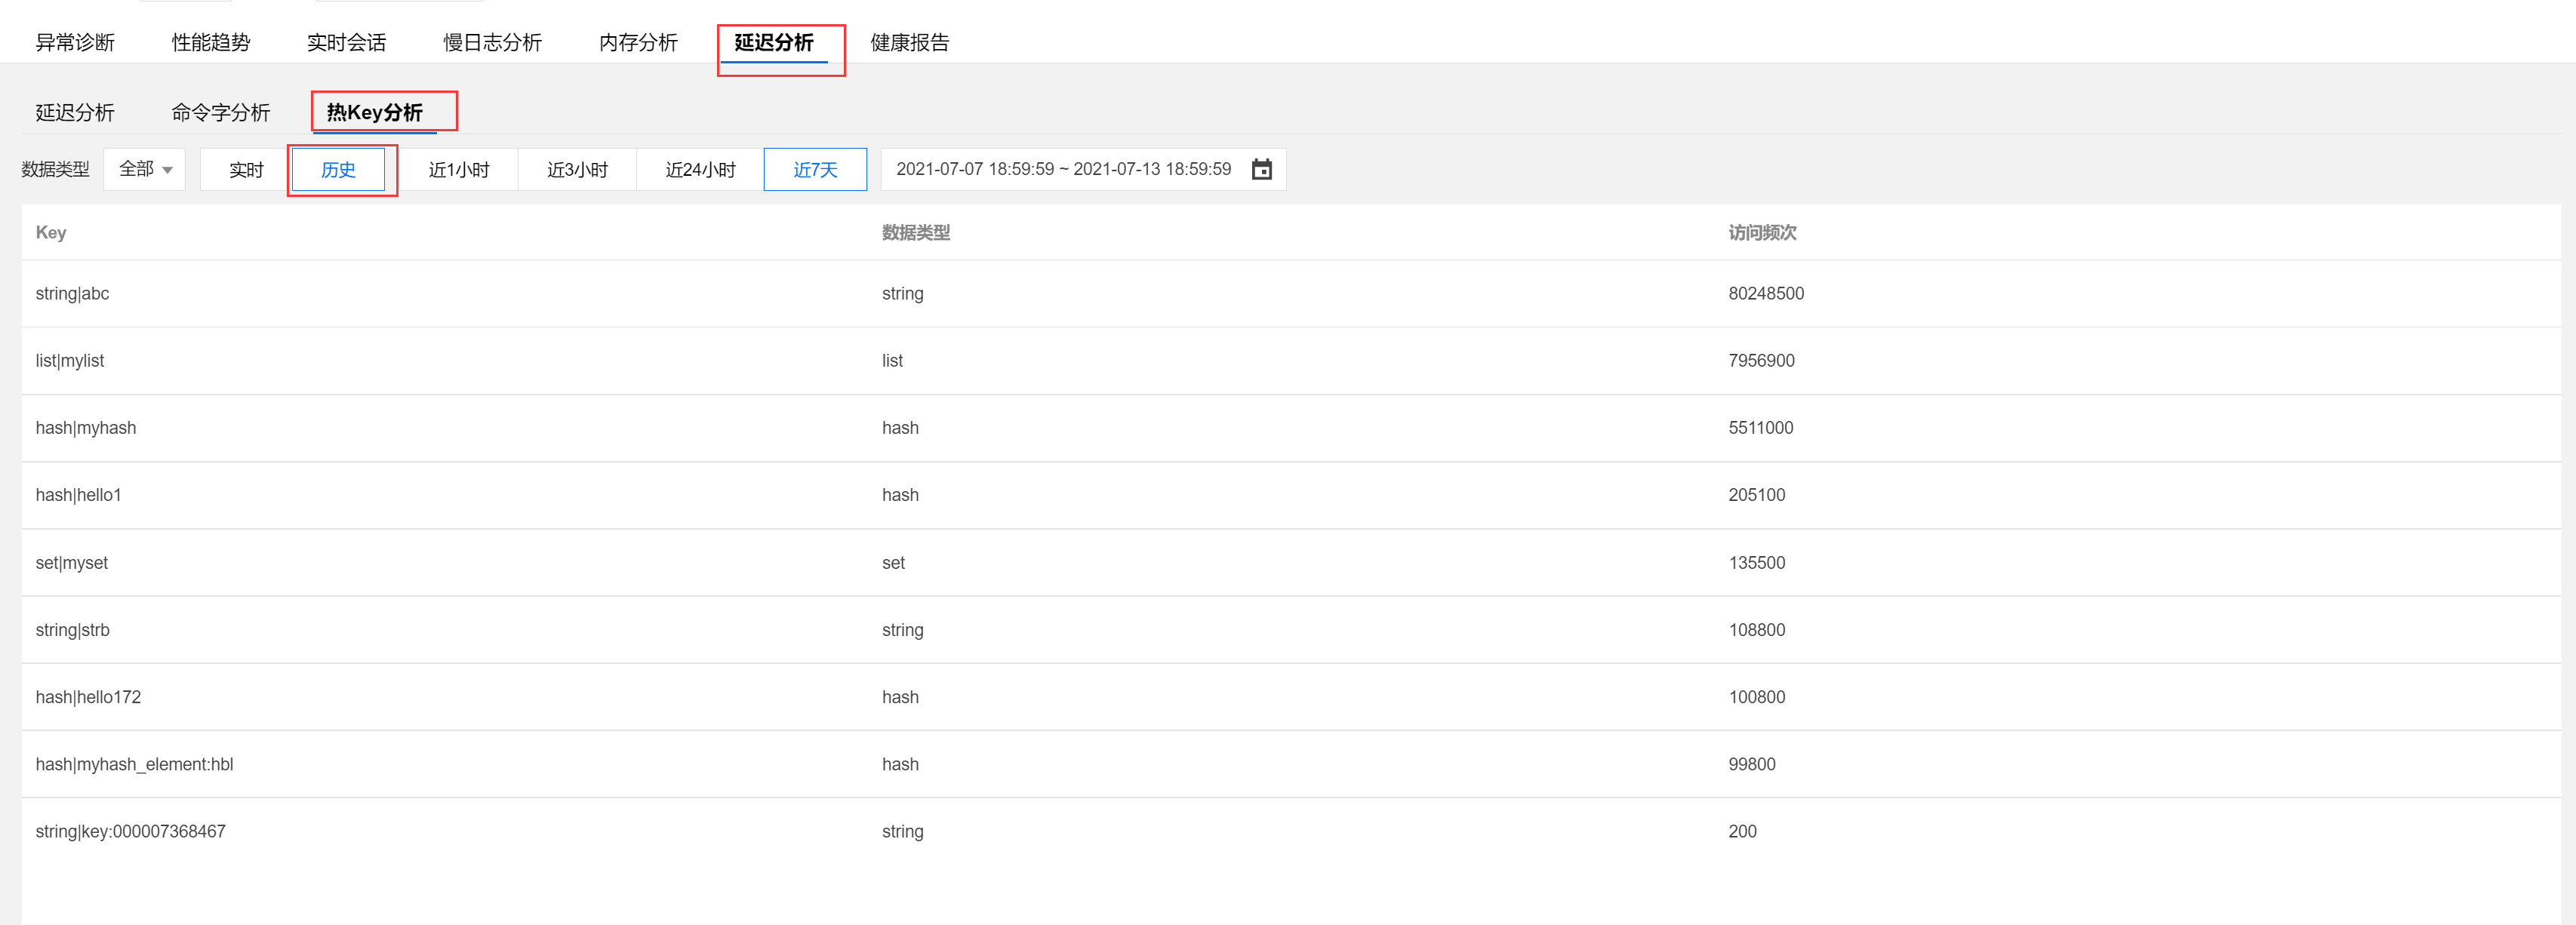This screenshot has height=925, width=2576.
Task: Go to the 实时会话 tab
Action: tap(346, 42)
